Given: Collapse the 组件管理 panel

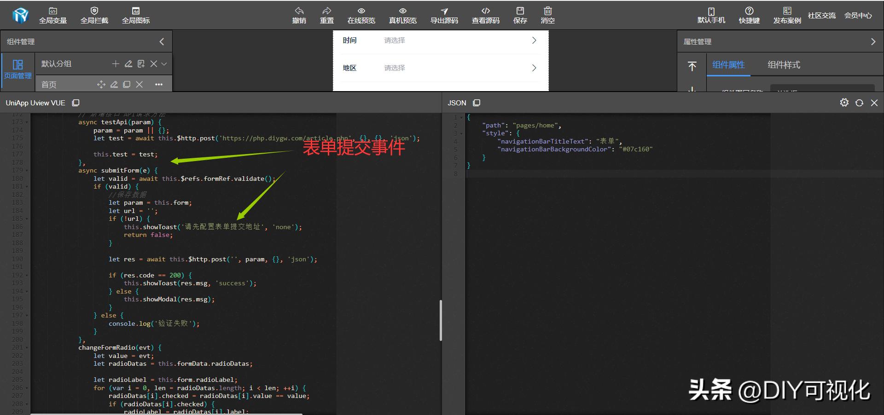Looking at the screenshot, I should 162,41.
